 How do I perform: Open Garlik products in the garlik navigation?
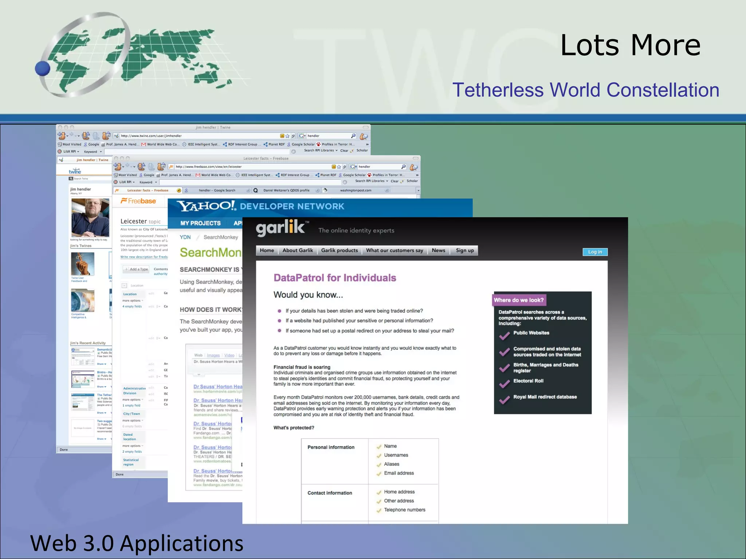(x=339, y=250)
